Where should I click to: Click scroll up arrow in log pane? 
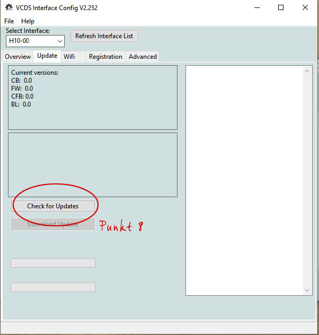307,71
